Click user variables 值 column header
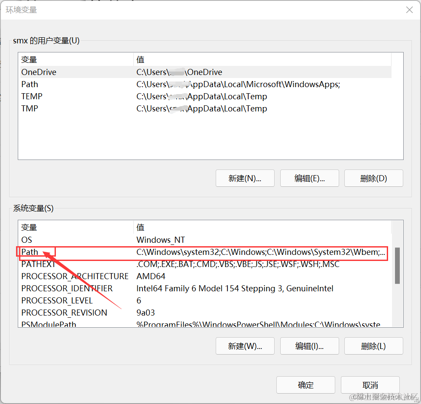 pyautogui.click(x=262, y=59)
